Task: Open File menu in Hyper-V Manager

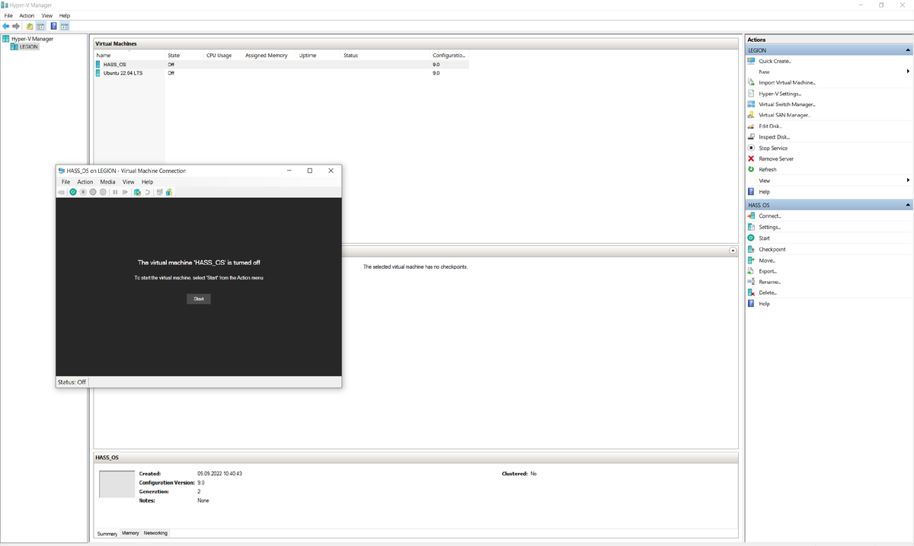Action: click(8, 15)
